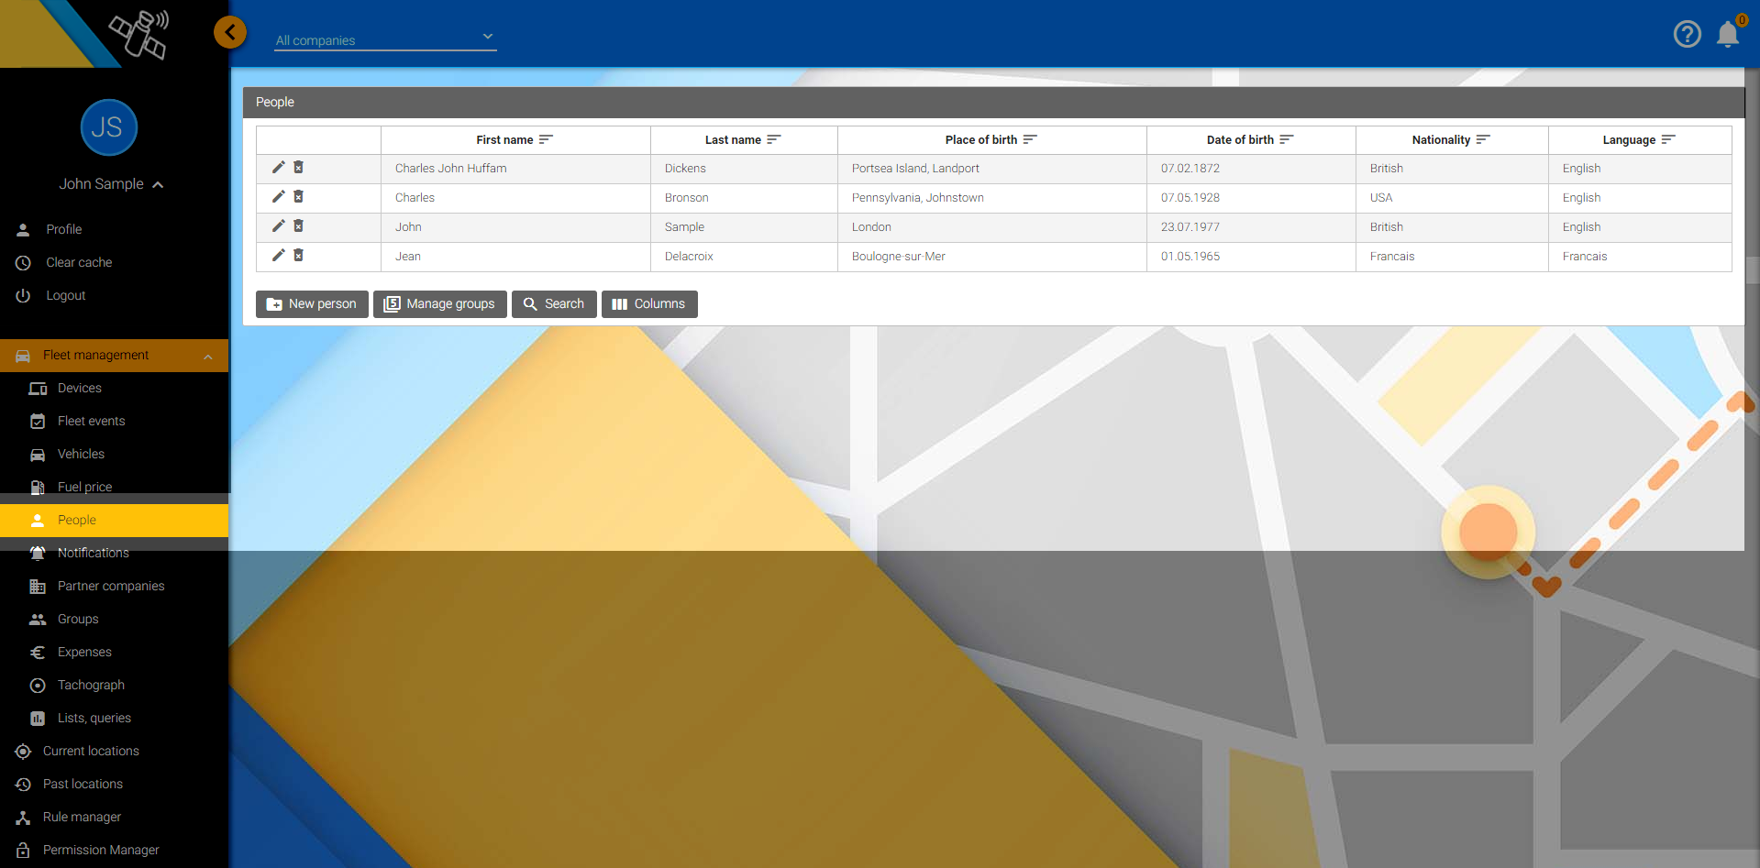Open the Columns chooser button
Image resolution: width=1760 pixels, height=868 pixels.
pos(649,304)
